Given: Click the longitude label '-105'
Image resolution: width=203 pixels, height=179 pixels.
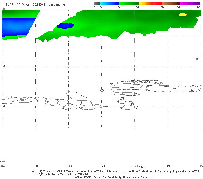Looking at the screenshot, I should 101,166.
